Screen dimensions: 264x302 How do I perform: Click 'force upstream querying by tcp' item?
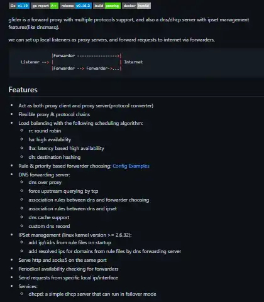[63, 191]
